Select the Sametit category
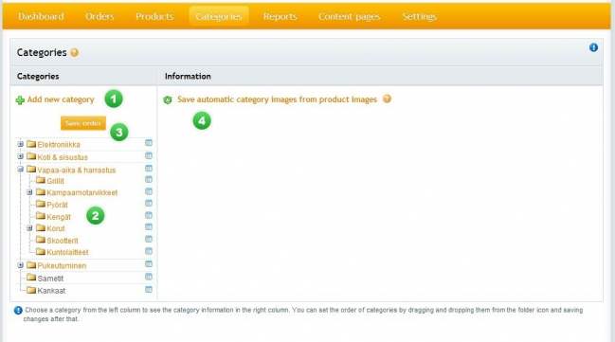615x342 pixels. pyautogui.click(x=50, y=279)
